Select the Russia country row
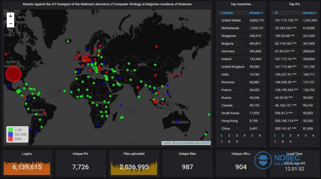 [x=241, y=97]
